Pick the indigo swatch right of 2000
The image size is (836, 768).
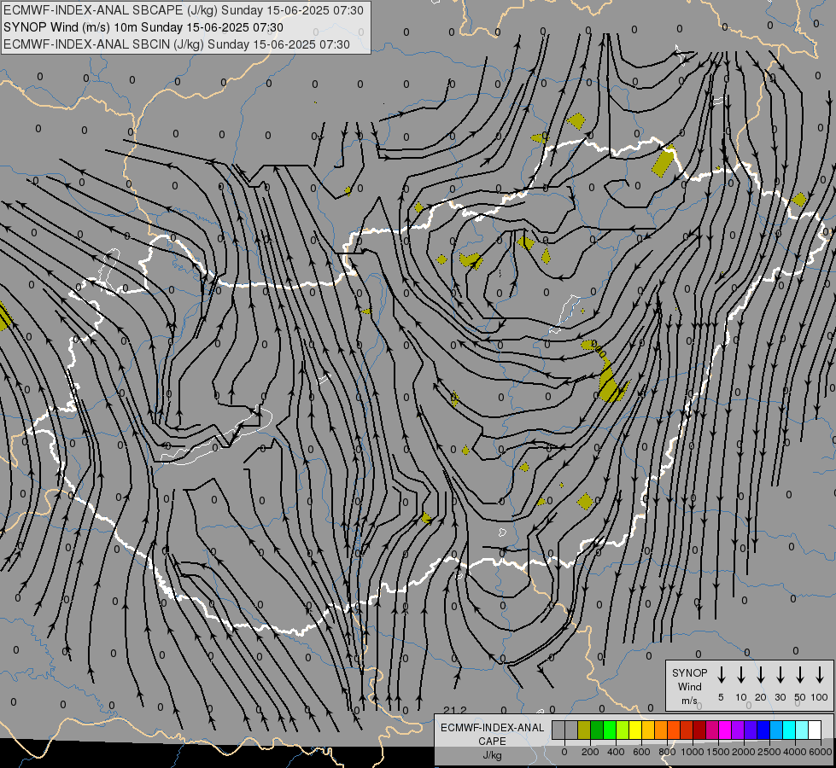coord(750,730)
